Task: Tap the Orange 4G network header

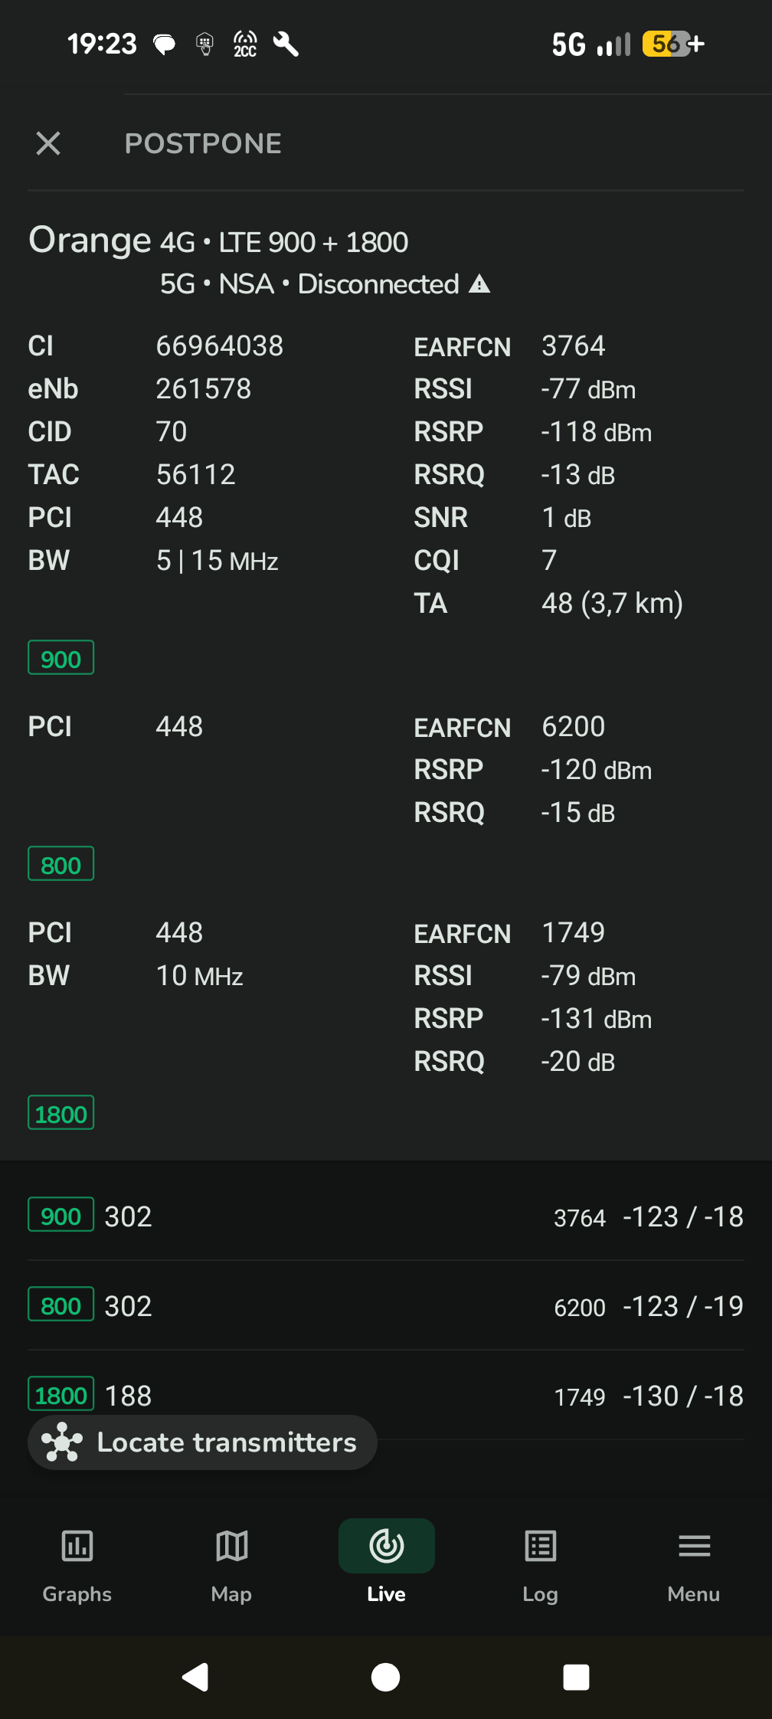Action: click(218, 241)
